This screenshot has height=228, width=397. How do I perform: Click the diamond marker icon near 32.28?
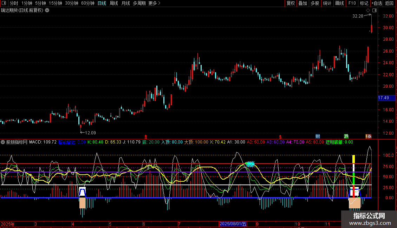pyautogui.click(x=368, y=11)
